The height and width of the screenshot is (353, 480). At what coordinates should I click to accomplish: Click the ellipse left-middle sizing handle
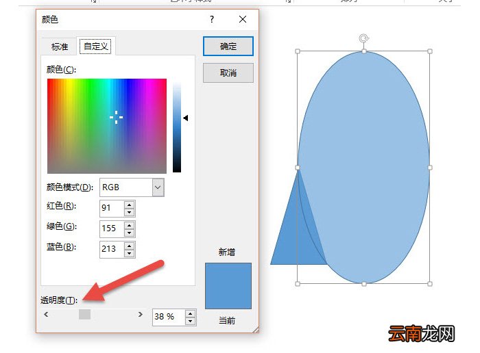[298, 168]
